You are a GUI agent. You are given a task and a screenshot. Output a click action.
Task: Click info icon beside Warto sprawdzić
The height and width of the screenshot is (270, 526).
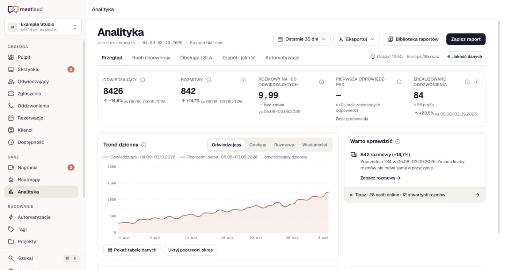(x=398, y=141)
